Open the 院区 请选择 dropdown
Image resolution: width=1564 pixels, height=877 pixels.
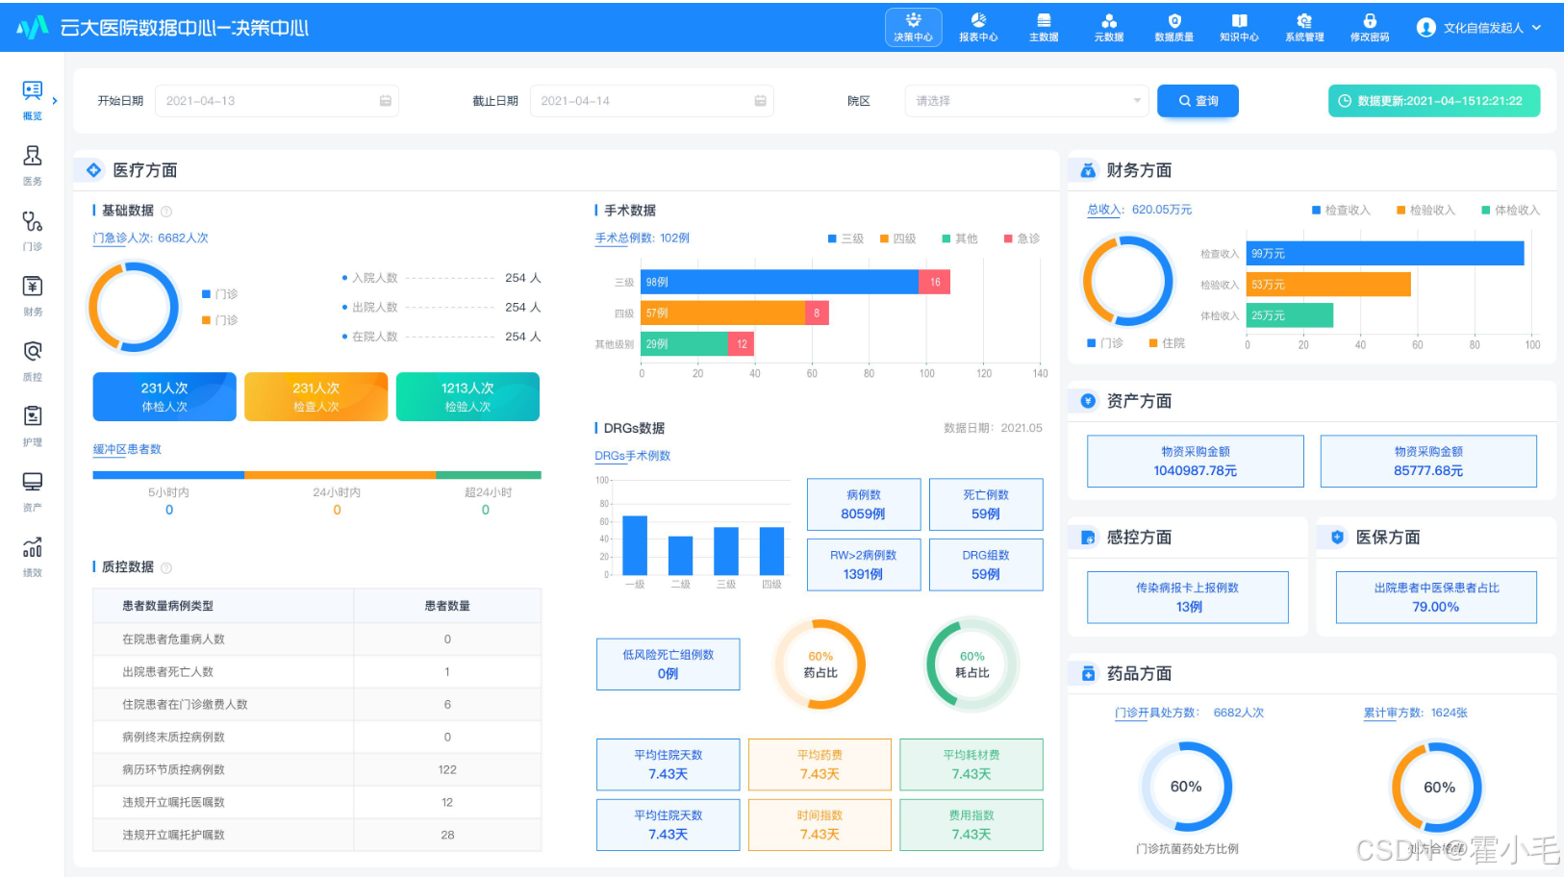coord(1026,101)
